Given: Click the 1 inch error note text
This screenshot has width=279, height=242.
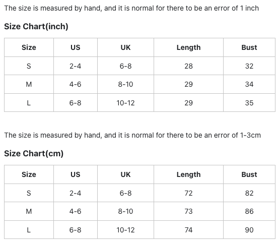Looking at the screenshot, I should tap(131, 9).
